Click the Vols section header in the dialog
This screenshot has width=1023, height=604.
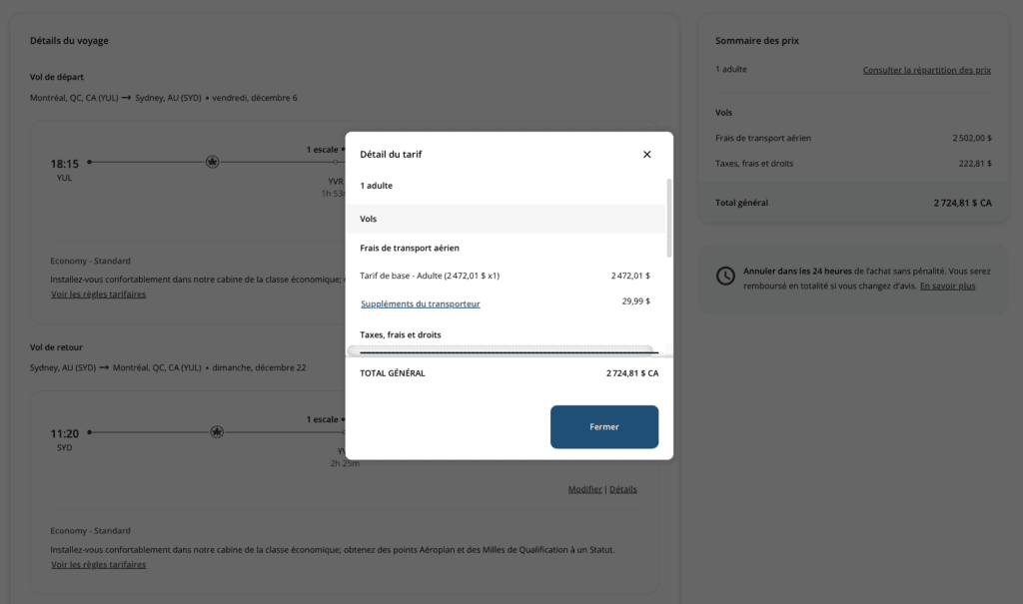(369, 219)
